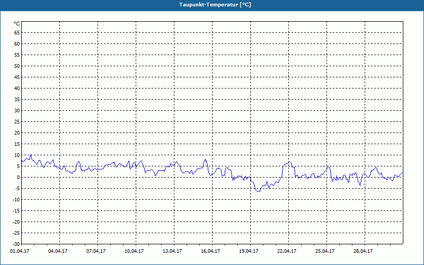Click the 04.04.17 date label
This screenshot has height=265, width=424.
pyautogui.click(x=58, y=251)
